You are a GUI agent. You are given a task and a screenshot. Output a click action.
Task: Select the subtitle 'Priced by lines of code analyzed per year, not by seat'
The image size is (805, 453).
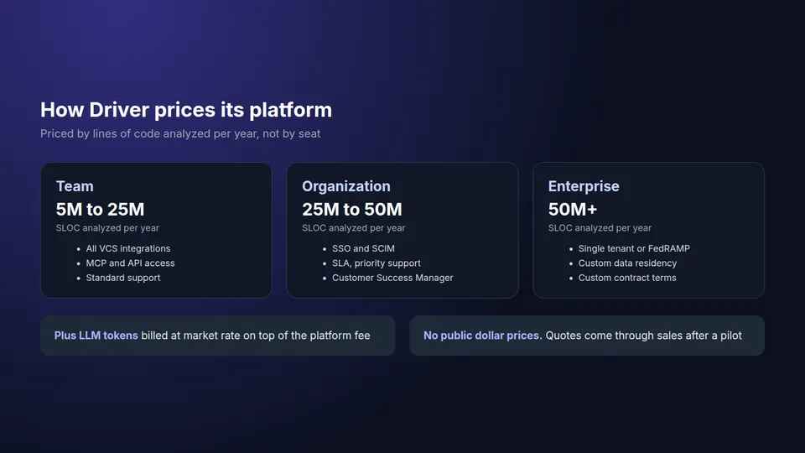180,133
